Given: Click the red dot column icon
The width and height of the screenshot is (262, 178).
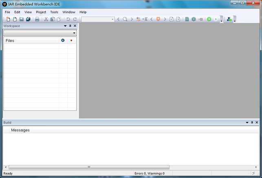Looking at the screenshot, I should point(71,40).
